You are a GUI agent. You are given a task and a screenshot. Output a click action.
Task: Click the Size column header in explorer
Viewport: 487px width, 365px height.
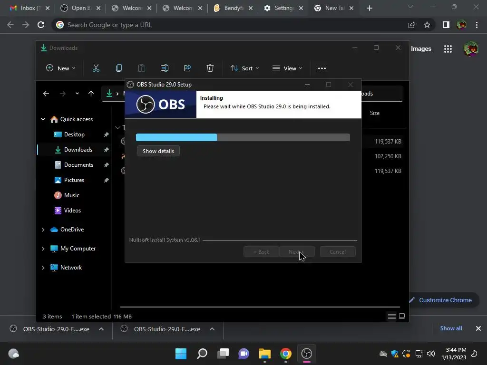pos(375,113)
